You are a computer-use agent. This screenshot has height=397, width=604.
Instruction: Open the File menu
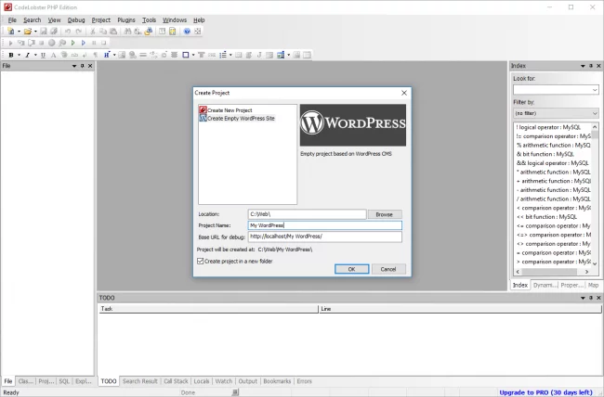coord(12,20)
